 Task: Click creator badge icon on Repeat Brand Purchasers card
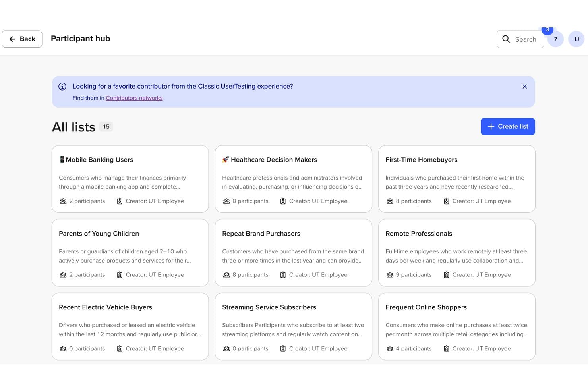(x=283, y=275)
